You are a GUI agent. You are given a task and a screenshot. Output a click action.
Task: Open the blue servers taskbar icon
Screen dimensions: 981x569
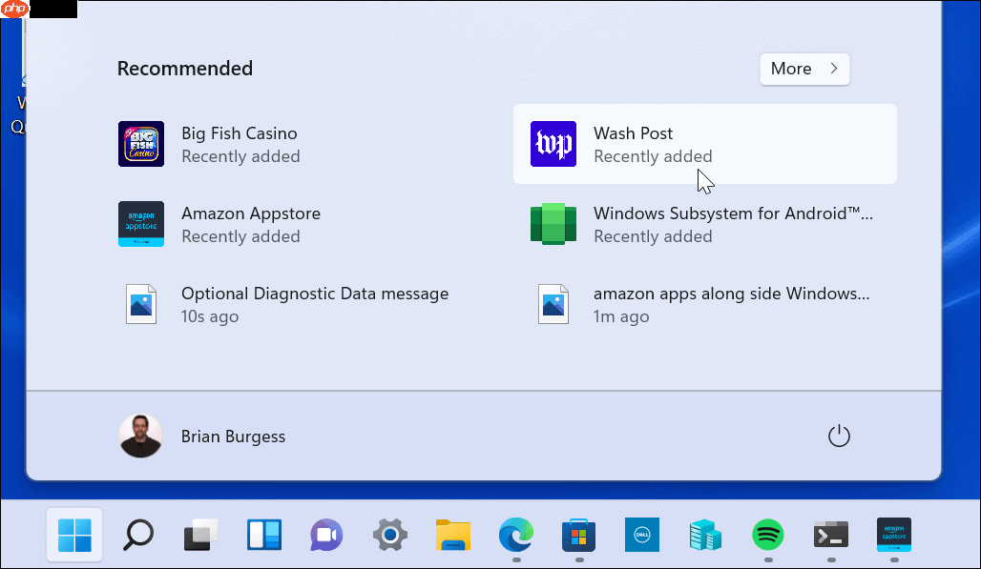click(705, 536)
